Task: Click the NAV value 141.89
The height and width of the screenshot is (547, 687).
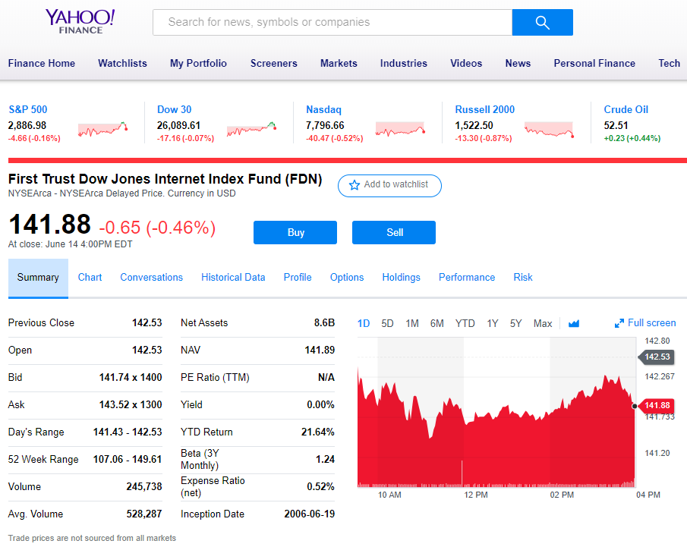Action: click(x=320, y=350)
